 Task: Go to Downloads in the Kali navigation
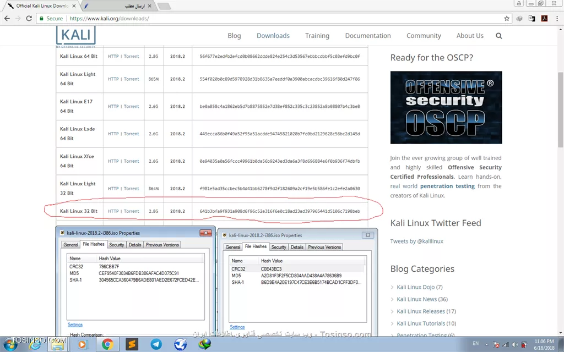[273, 36]
